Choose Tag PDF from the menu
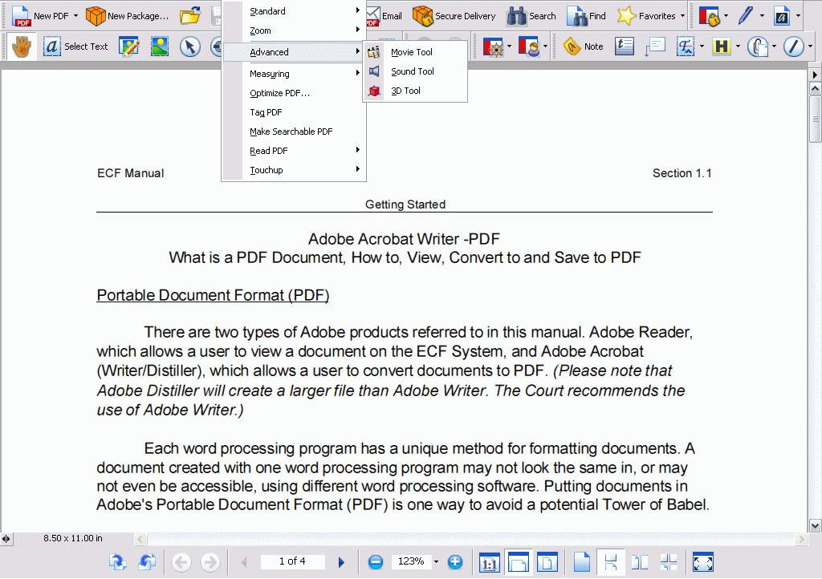Viewport: 822px width, 579px height. click(x=294, y=112)
